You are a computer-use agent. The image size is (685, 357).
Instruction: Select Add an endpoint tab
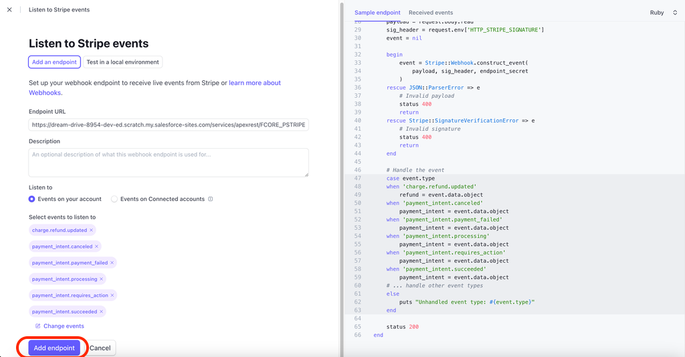[54, 62]
